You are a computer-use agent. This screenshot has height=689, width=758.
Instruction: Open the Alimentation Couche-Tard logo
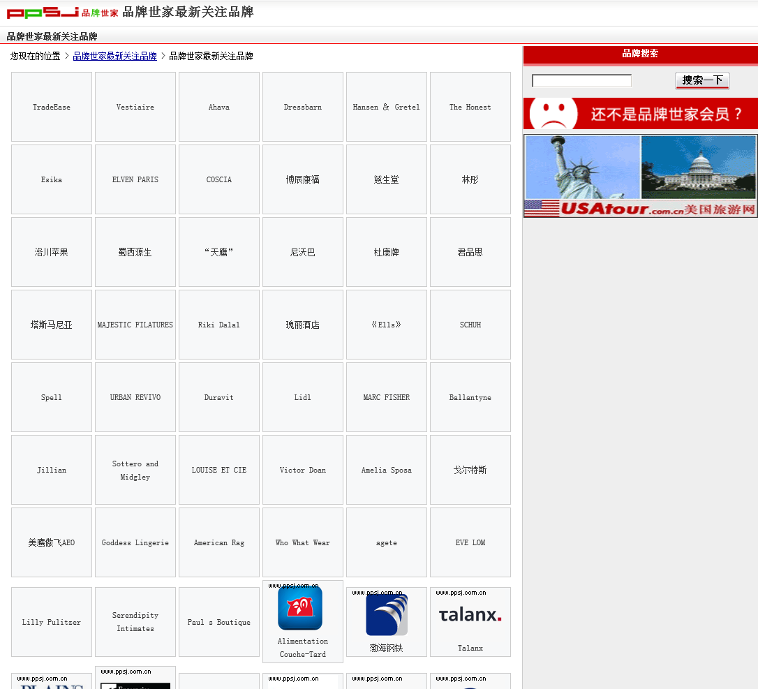[x=300, y=607]
